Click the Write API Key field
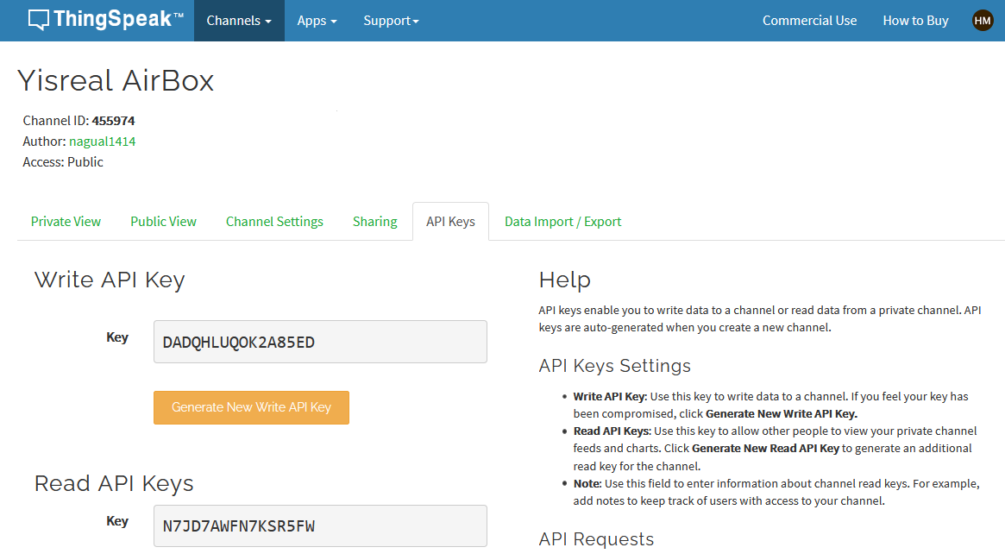 pos(320,342)
